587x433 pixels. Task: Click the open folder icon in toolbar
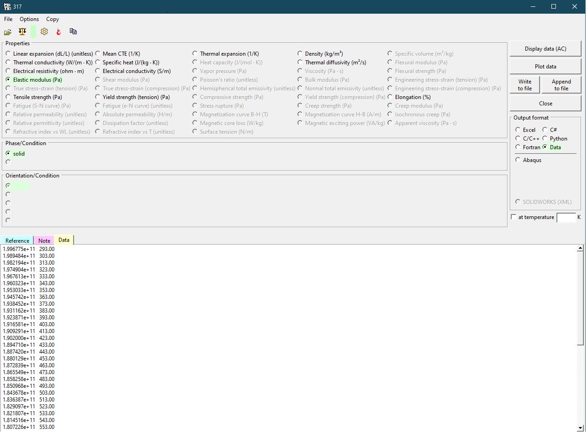pyautogui.click(x=8, y=32)
